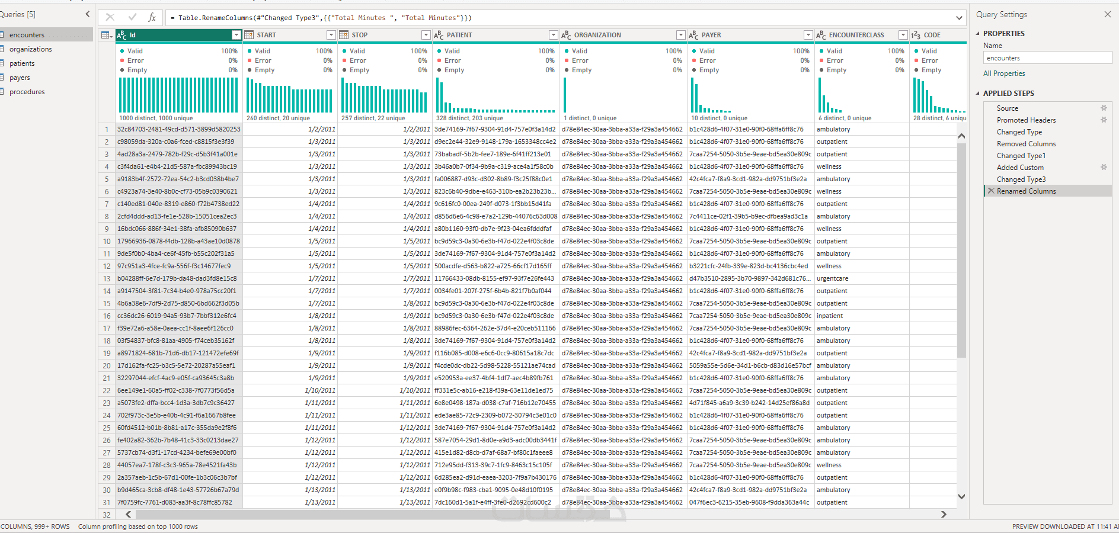Image resolution: width=1119 pixels, height=533 pixels.
Task: Click '328 distinct, 203 unique' text
Action: 469,118
